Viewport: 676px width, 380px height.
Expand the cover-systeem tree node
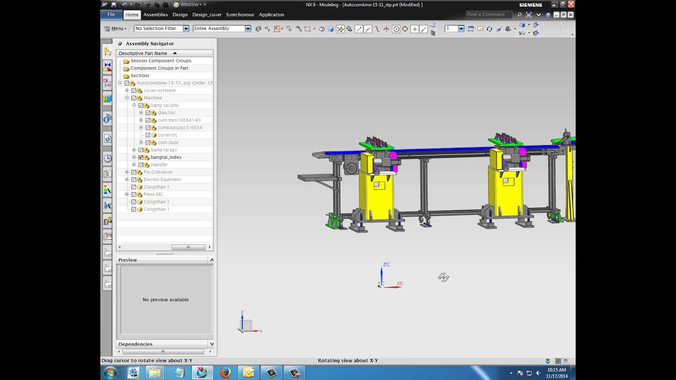[x=127, y=91]
